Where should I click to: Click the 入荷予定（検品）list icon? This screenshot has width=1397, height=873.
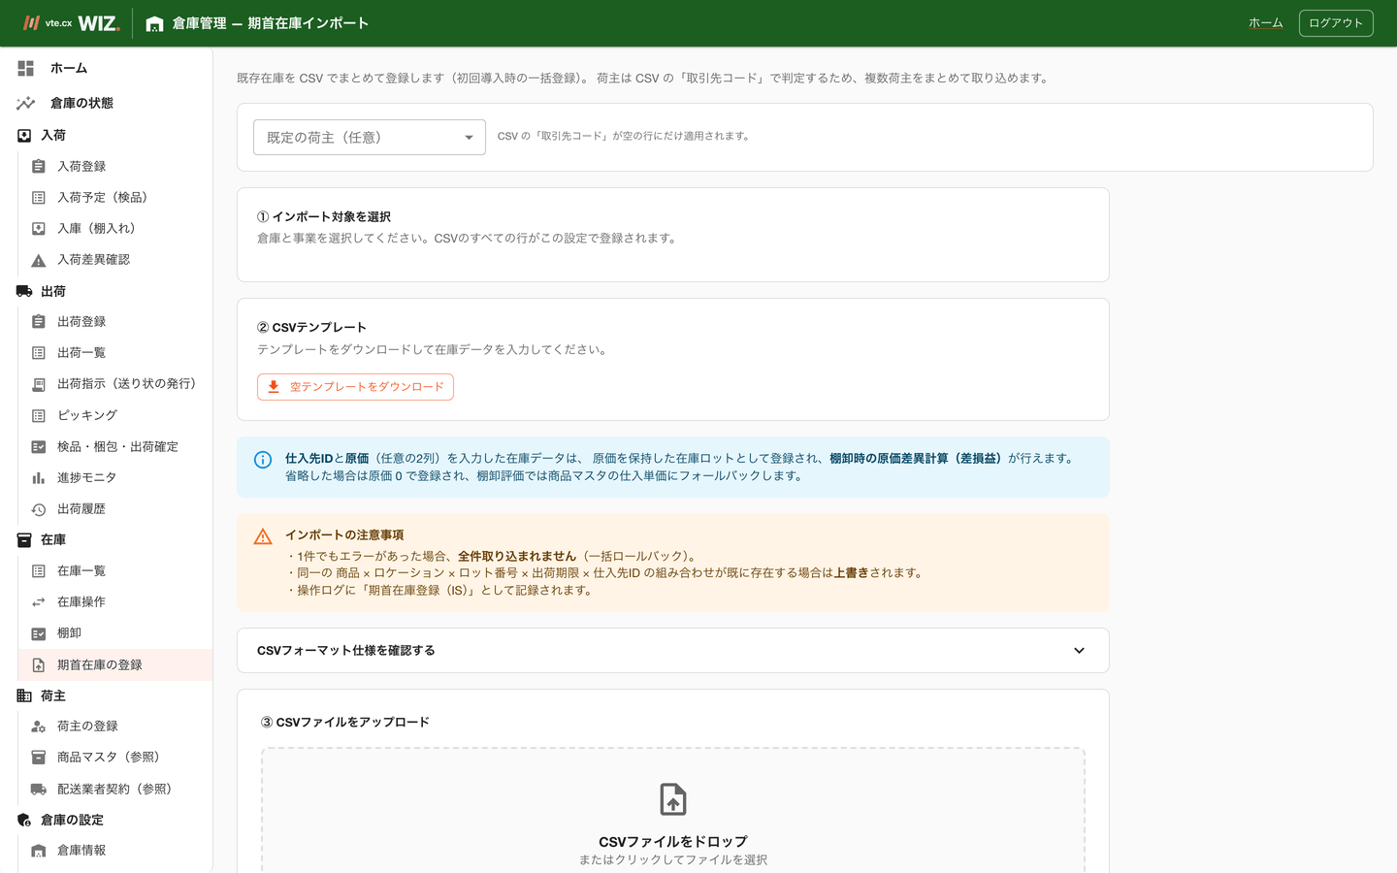39,197
